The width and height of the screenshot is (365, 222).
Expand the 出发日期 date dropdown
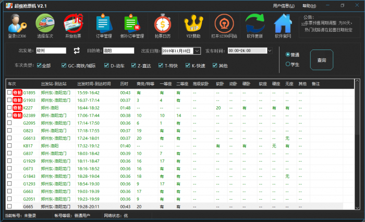(x=197, y=51)
